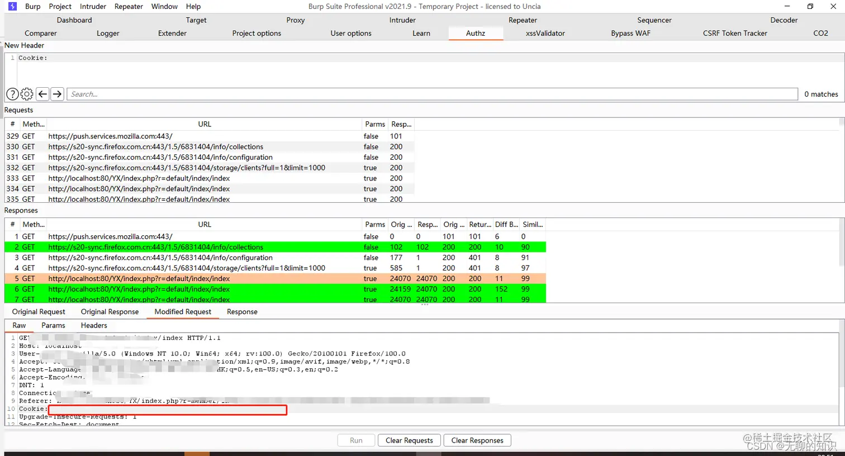
Task: Open the Repeater menu
Action: tap(129, 6)
